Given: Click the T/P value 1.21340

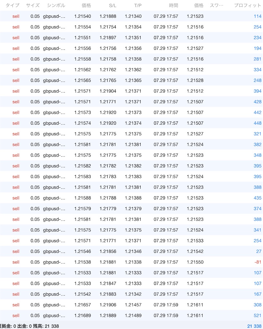Looking at the screenshot, I should coord(133,16).
